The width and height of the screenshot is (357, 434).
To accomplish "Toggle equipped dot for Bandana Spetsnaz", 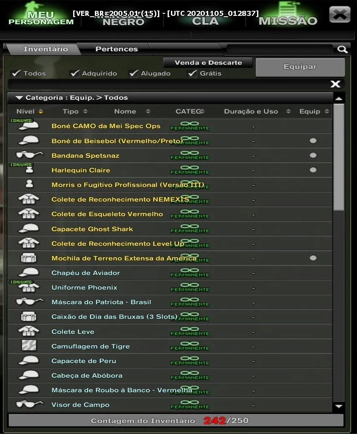I will point(313,155).
